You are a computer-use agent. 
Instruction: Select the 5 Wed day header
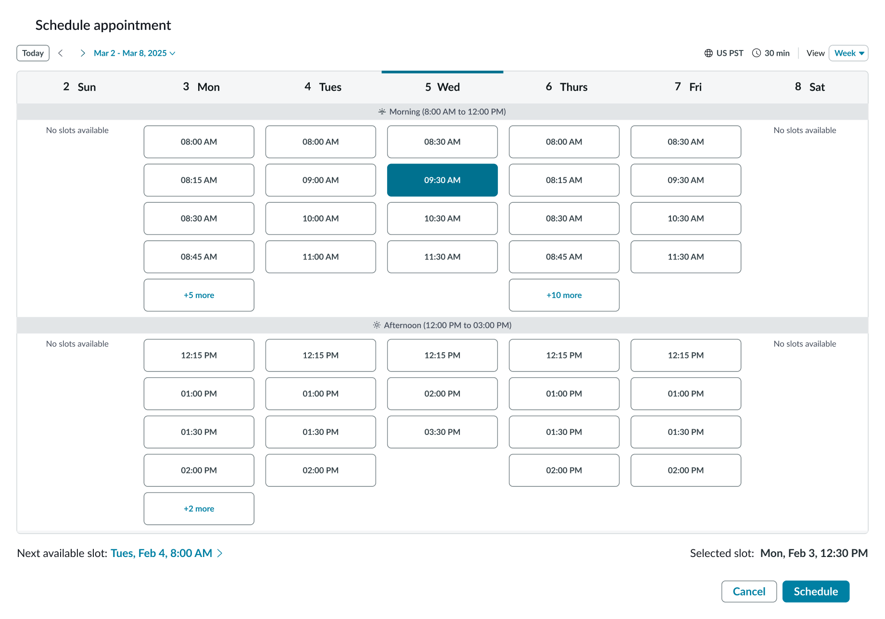[442, 87]
